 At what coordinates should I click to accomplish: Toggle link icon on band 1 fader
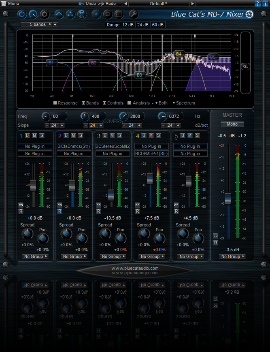[x=21, y=205]
